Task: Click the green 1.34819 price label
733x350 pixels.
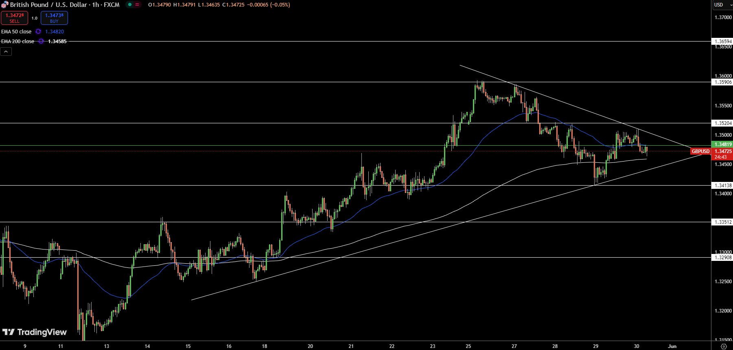Action: (x=723, y=144)
